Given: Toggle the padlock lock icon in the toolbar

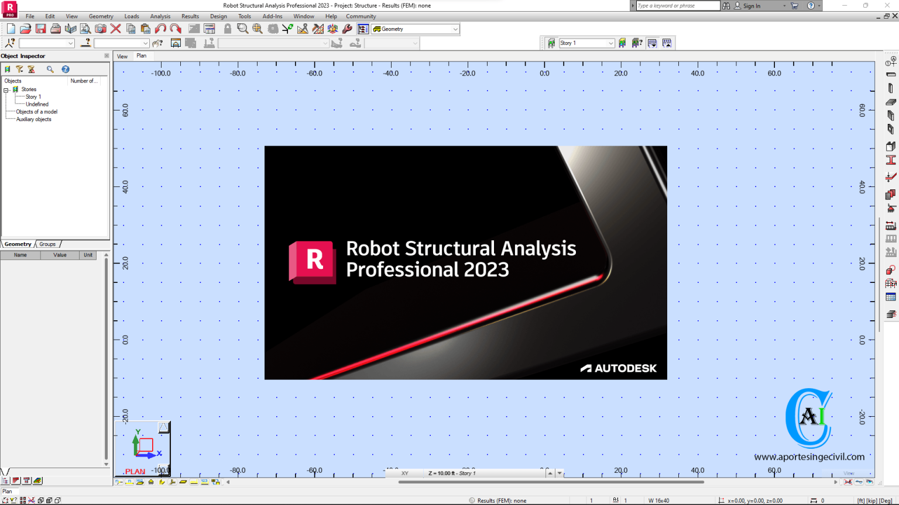Looking at the screenshot, I should [227, 29].
